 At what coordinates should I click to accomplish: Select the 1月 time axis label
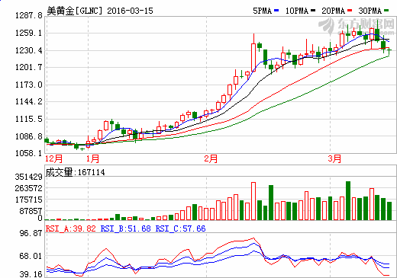tap(92, 159)
